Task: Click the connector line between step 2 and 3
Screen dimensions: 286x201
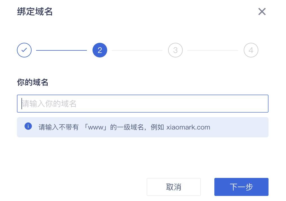Action: 137,50
